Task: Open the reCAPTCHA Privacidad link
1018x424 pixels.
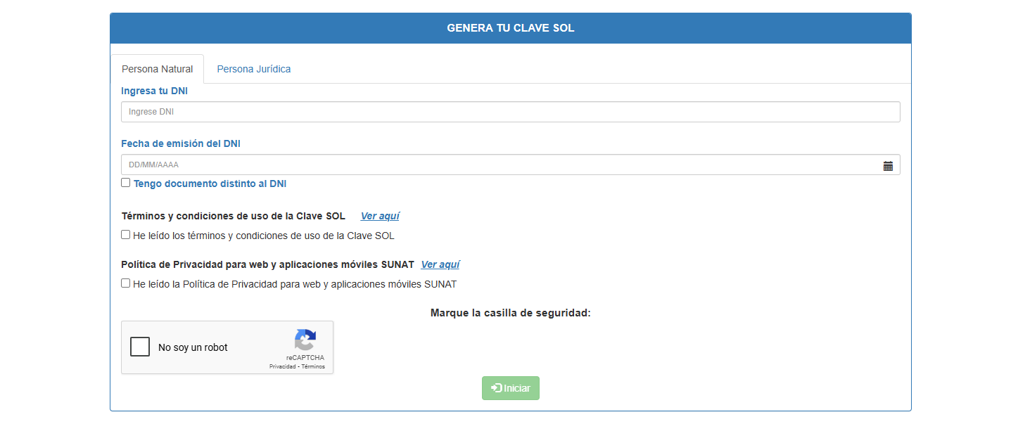Action: point(283,367)
